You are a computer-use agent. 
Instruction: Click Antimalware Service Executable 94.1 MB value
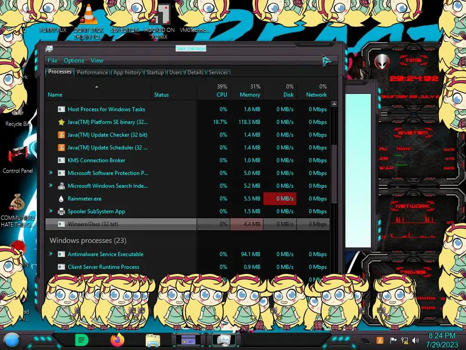coord(250,254)
